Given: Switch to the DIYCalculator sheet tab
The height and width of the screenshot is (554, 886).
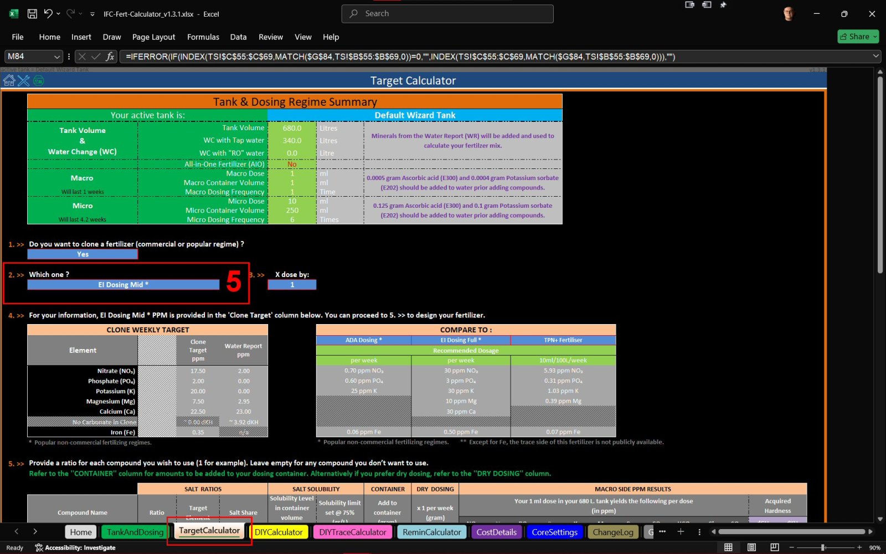Looking at the screenshot, I should point(279,532).
